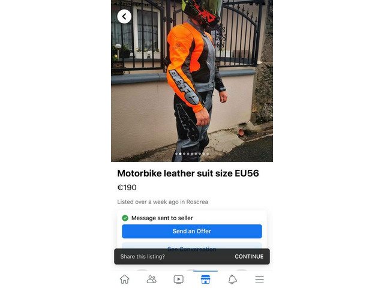Click the listing title Motorbike leather suit
The image size is (384, 288).
pyautogui.click(x=188, y=173)
